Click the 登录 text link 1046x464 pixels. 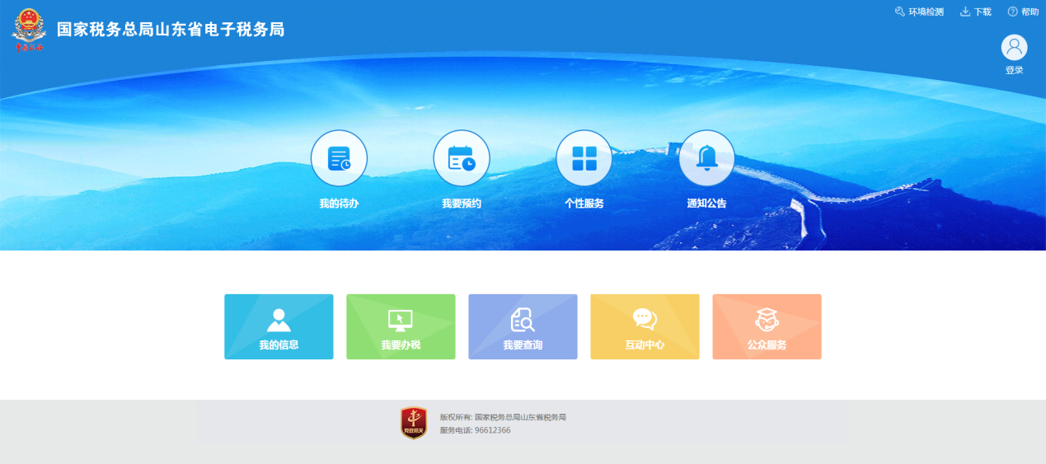(1014, 70)
